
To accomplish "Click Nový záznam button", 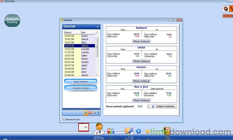I will [x=81, y=82].
